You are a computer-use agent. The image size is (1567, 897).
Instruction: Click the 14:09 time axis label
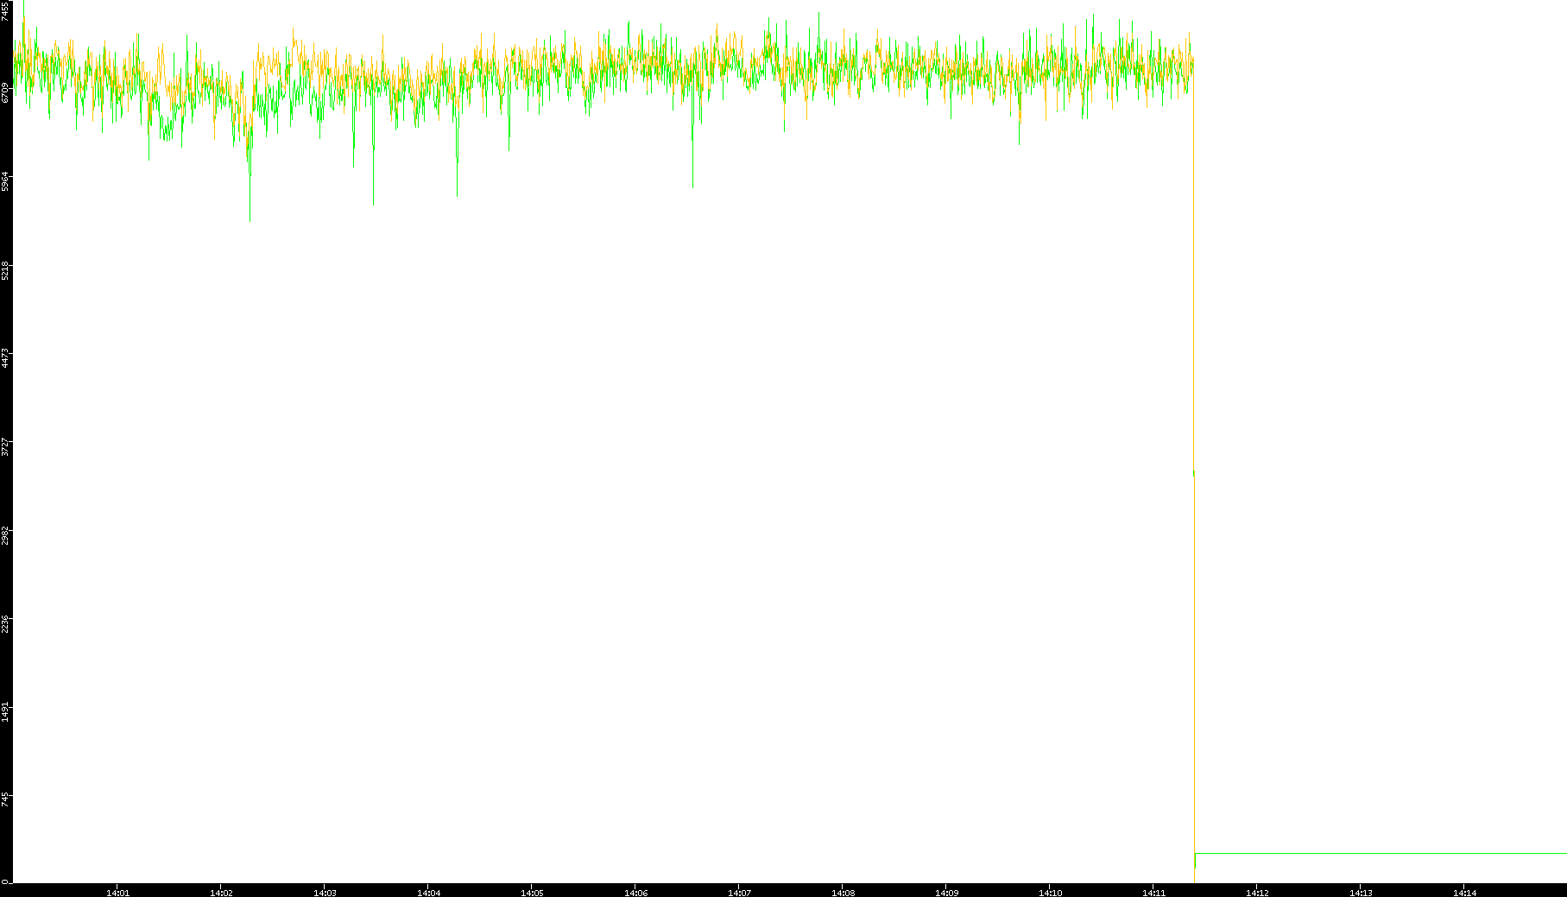pos(946,892)
